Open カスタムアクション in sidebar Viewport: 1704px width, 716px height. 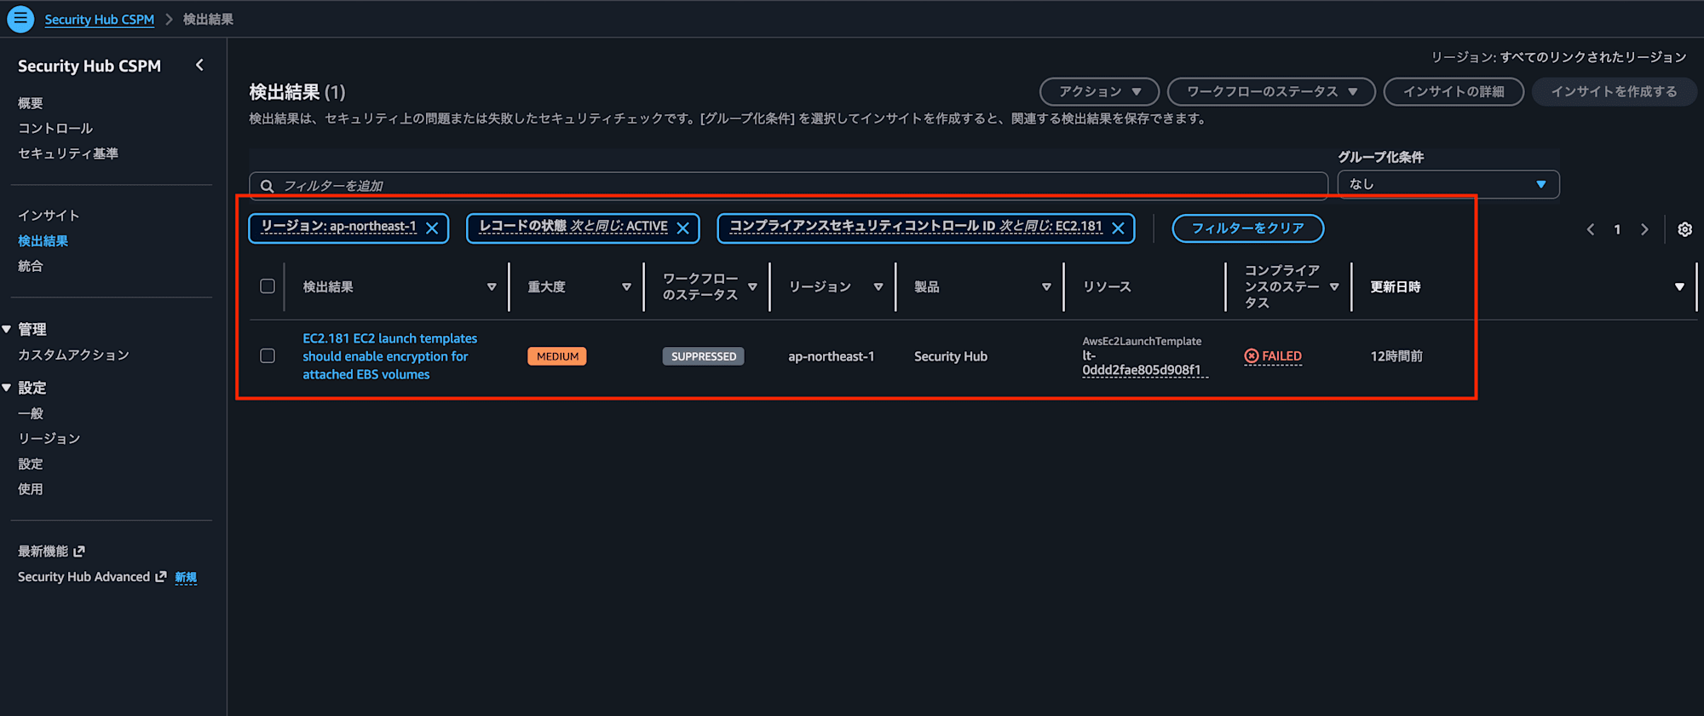(74, 355)
